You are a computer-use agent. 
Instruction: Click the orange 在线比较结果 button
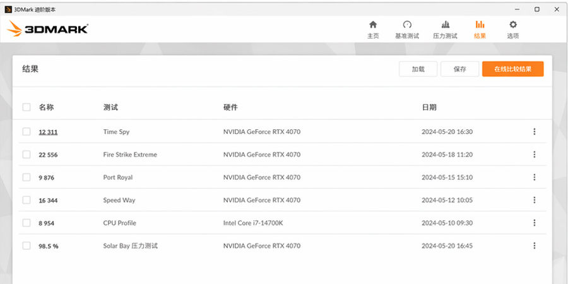pyautogui.click(x=512, y=69)
